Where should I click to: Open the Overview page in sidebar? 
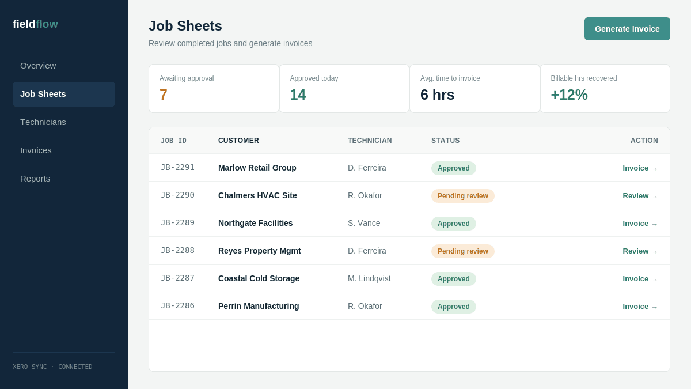point(64,66)
